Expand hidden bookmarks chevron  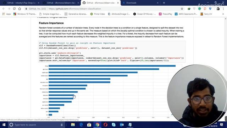223,14
